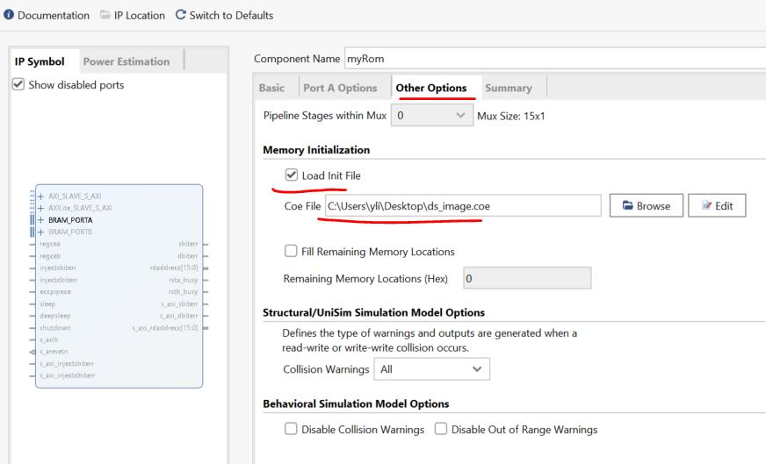Click the IP Location folder icon

(x=105, y=15)
